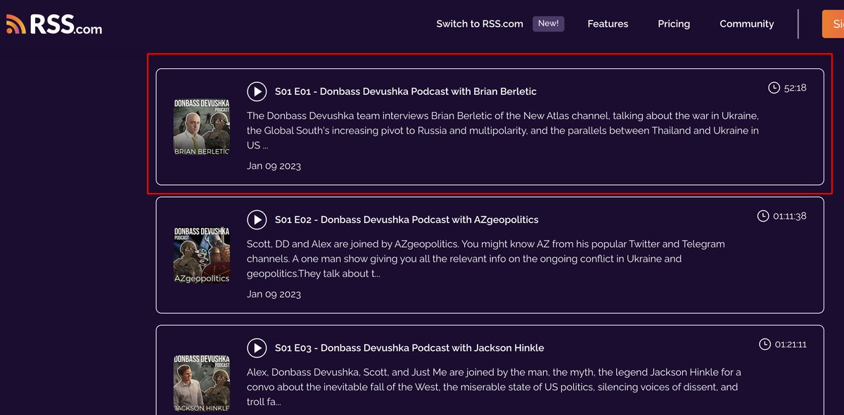The image size is (844, 415).
Task: Open title S01 E01 - Donbass Devushka Podcast with Brian Berletic
Action: (406, 91)
